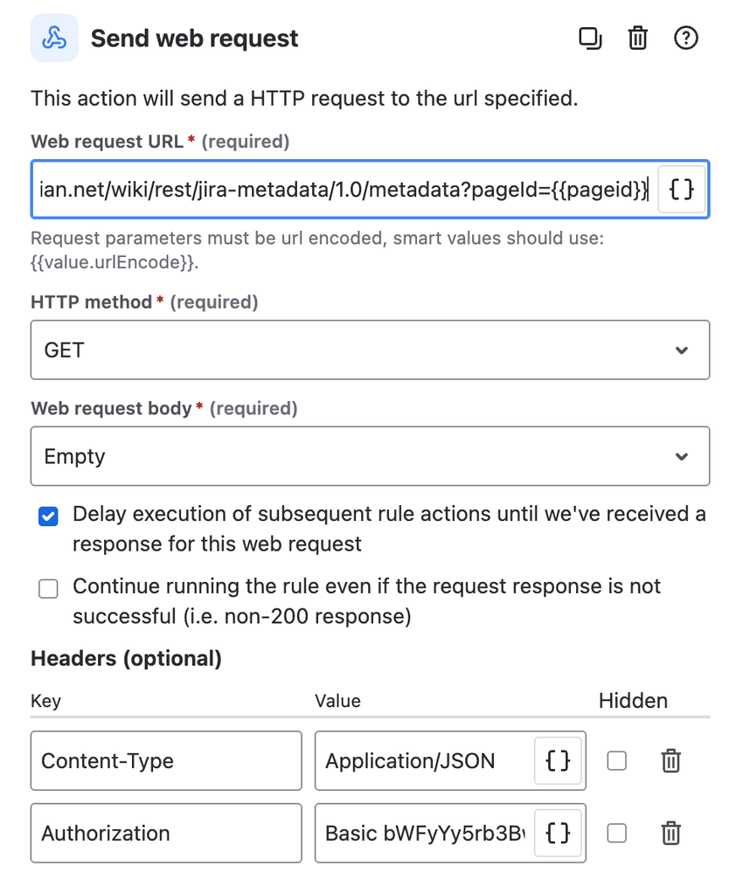This screenshot has width=736, height=873.
Task: Insert smart value into Web request URL
Action: [681, 189]
